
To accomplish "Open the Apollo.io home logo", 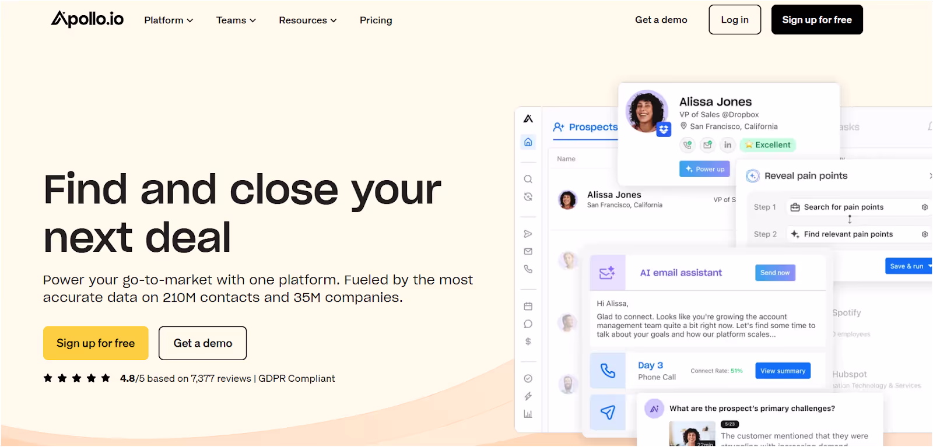I will (87, 19).
